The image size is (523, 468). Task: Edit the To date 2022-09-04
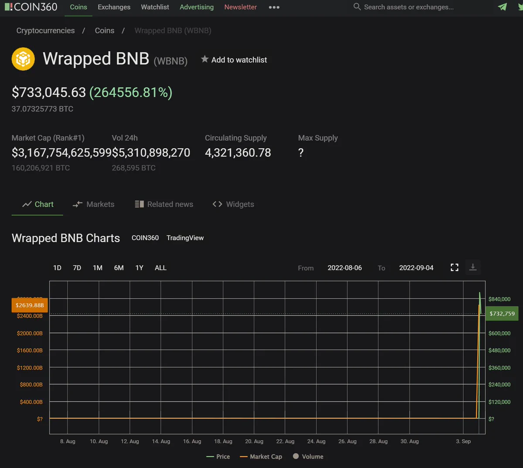tap(416, 268)
